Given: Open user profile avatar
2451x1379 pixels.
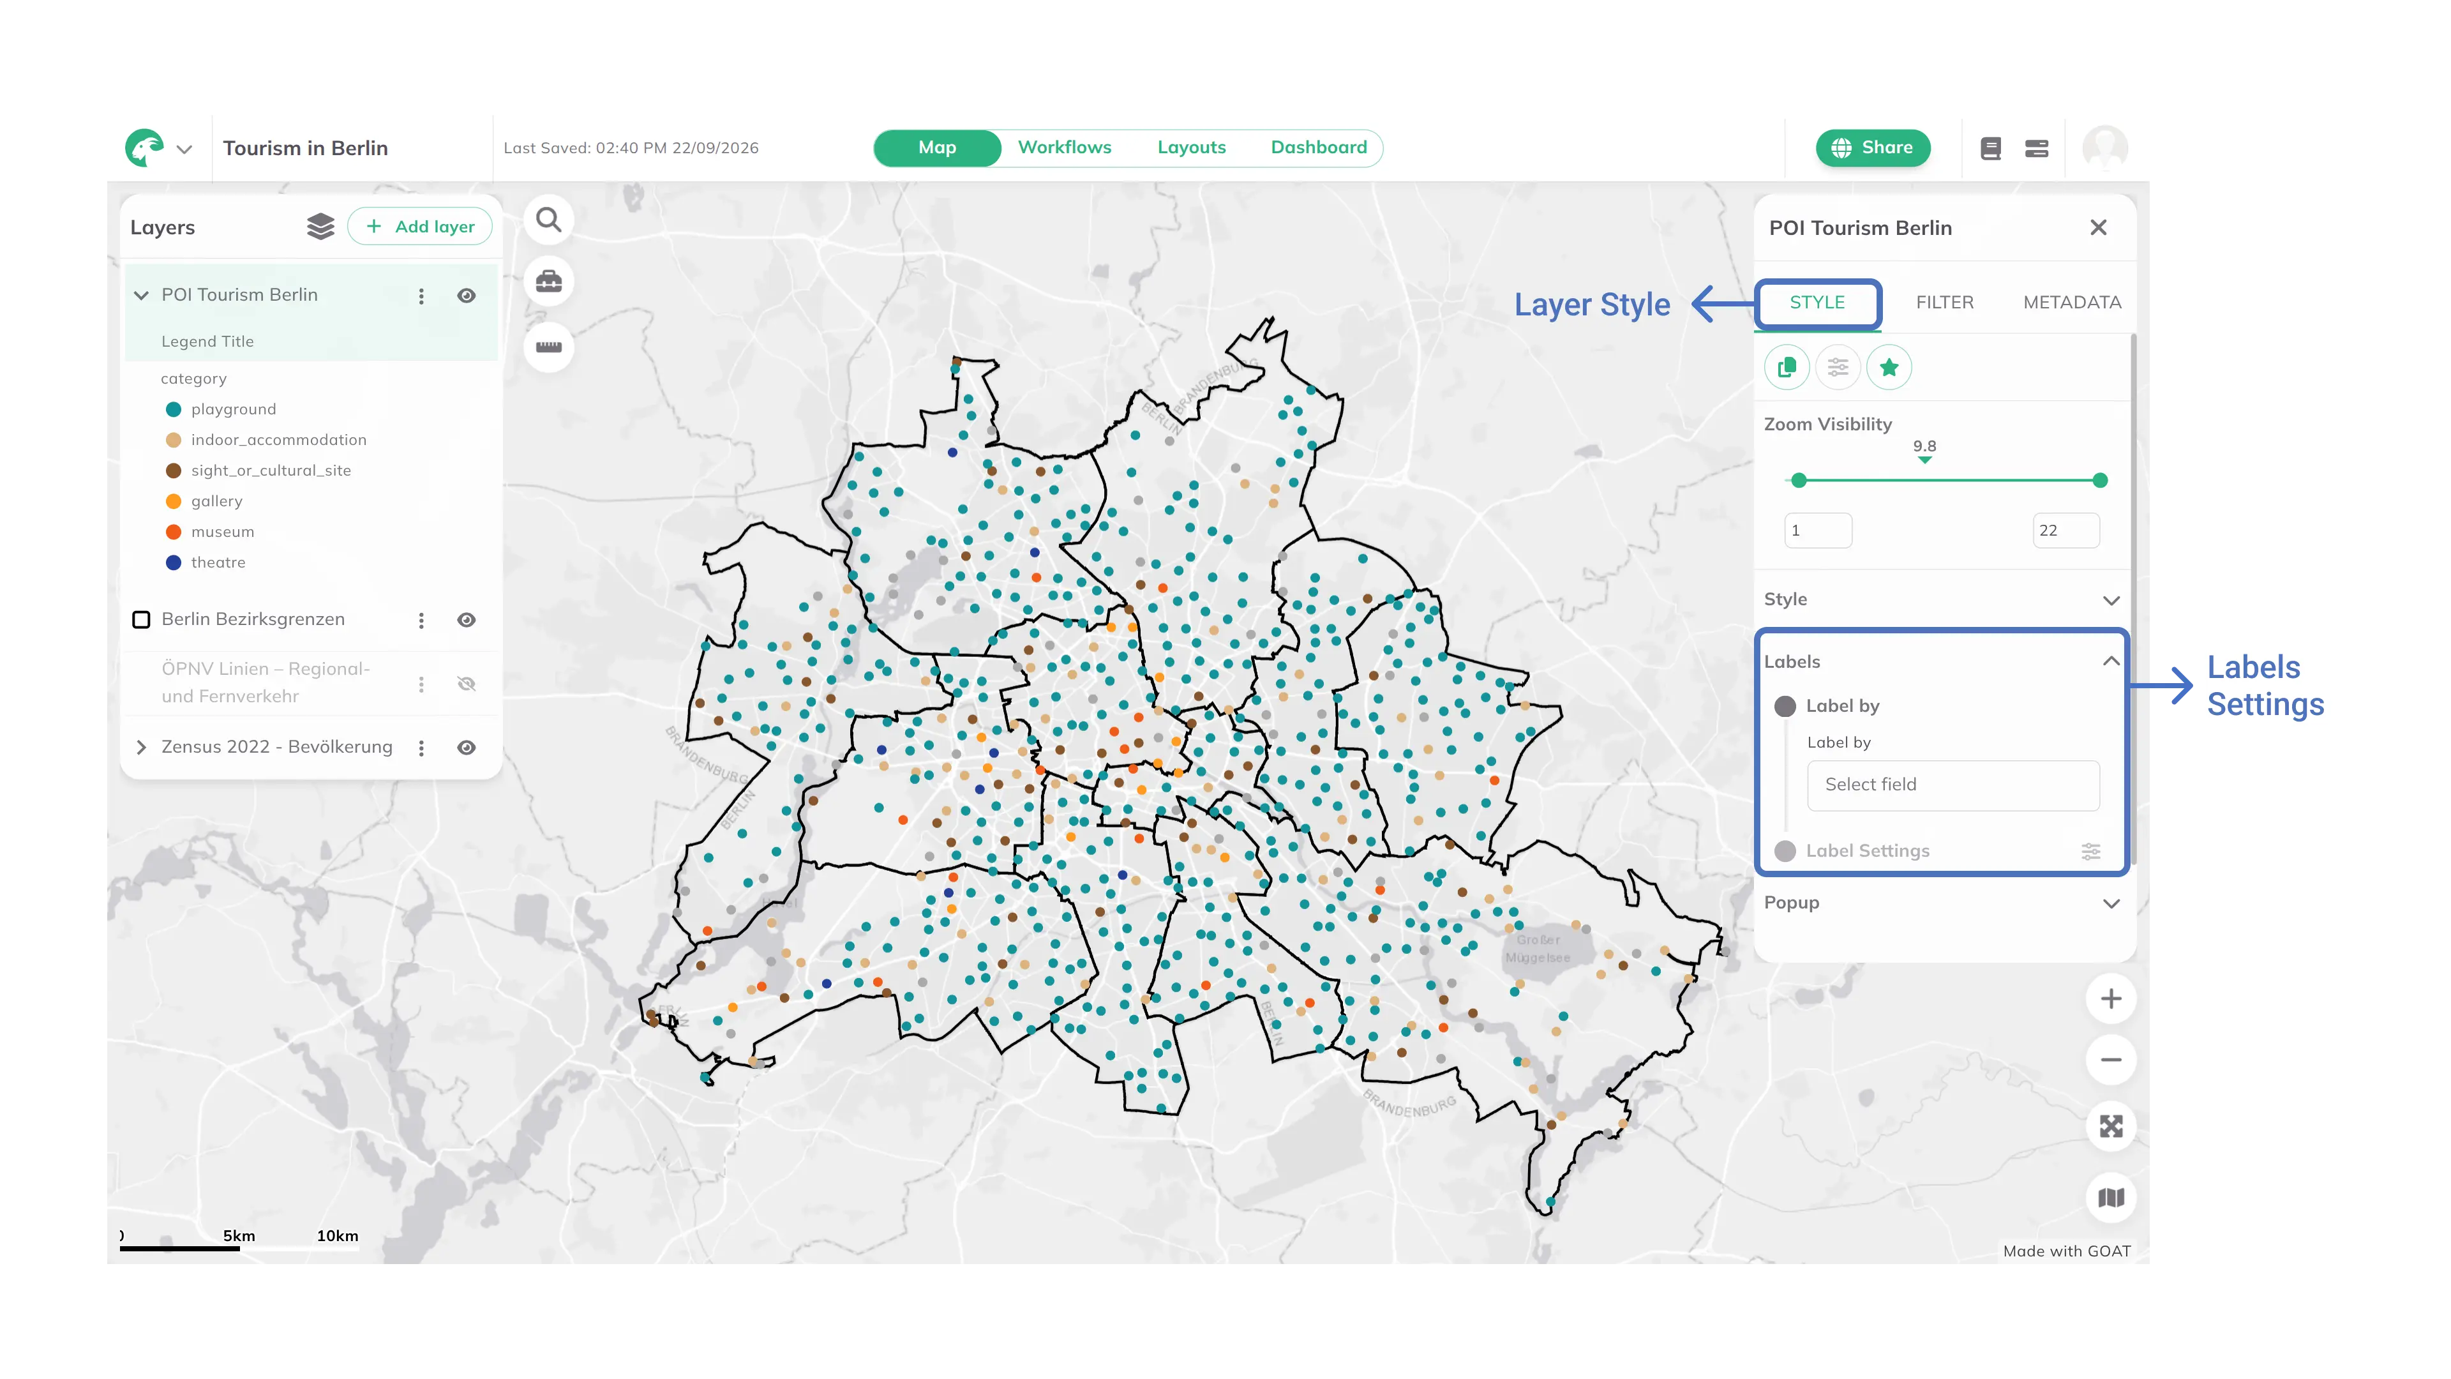Looking at the screenshot, I should click(x=2104, y=149).
